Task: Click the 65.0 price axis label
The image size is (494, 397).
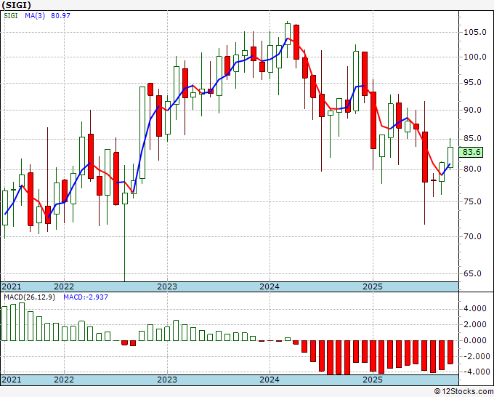Action: pos(473,273)
